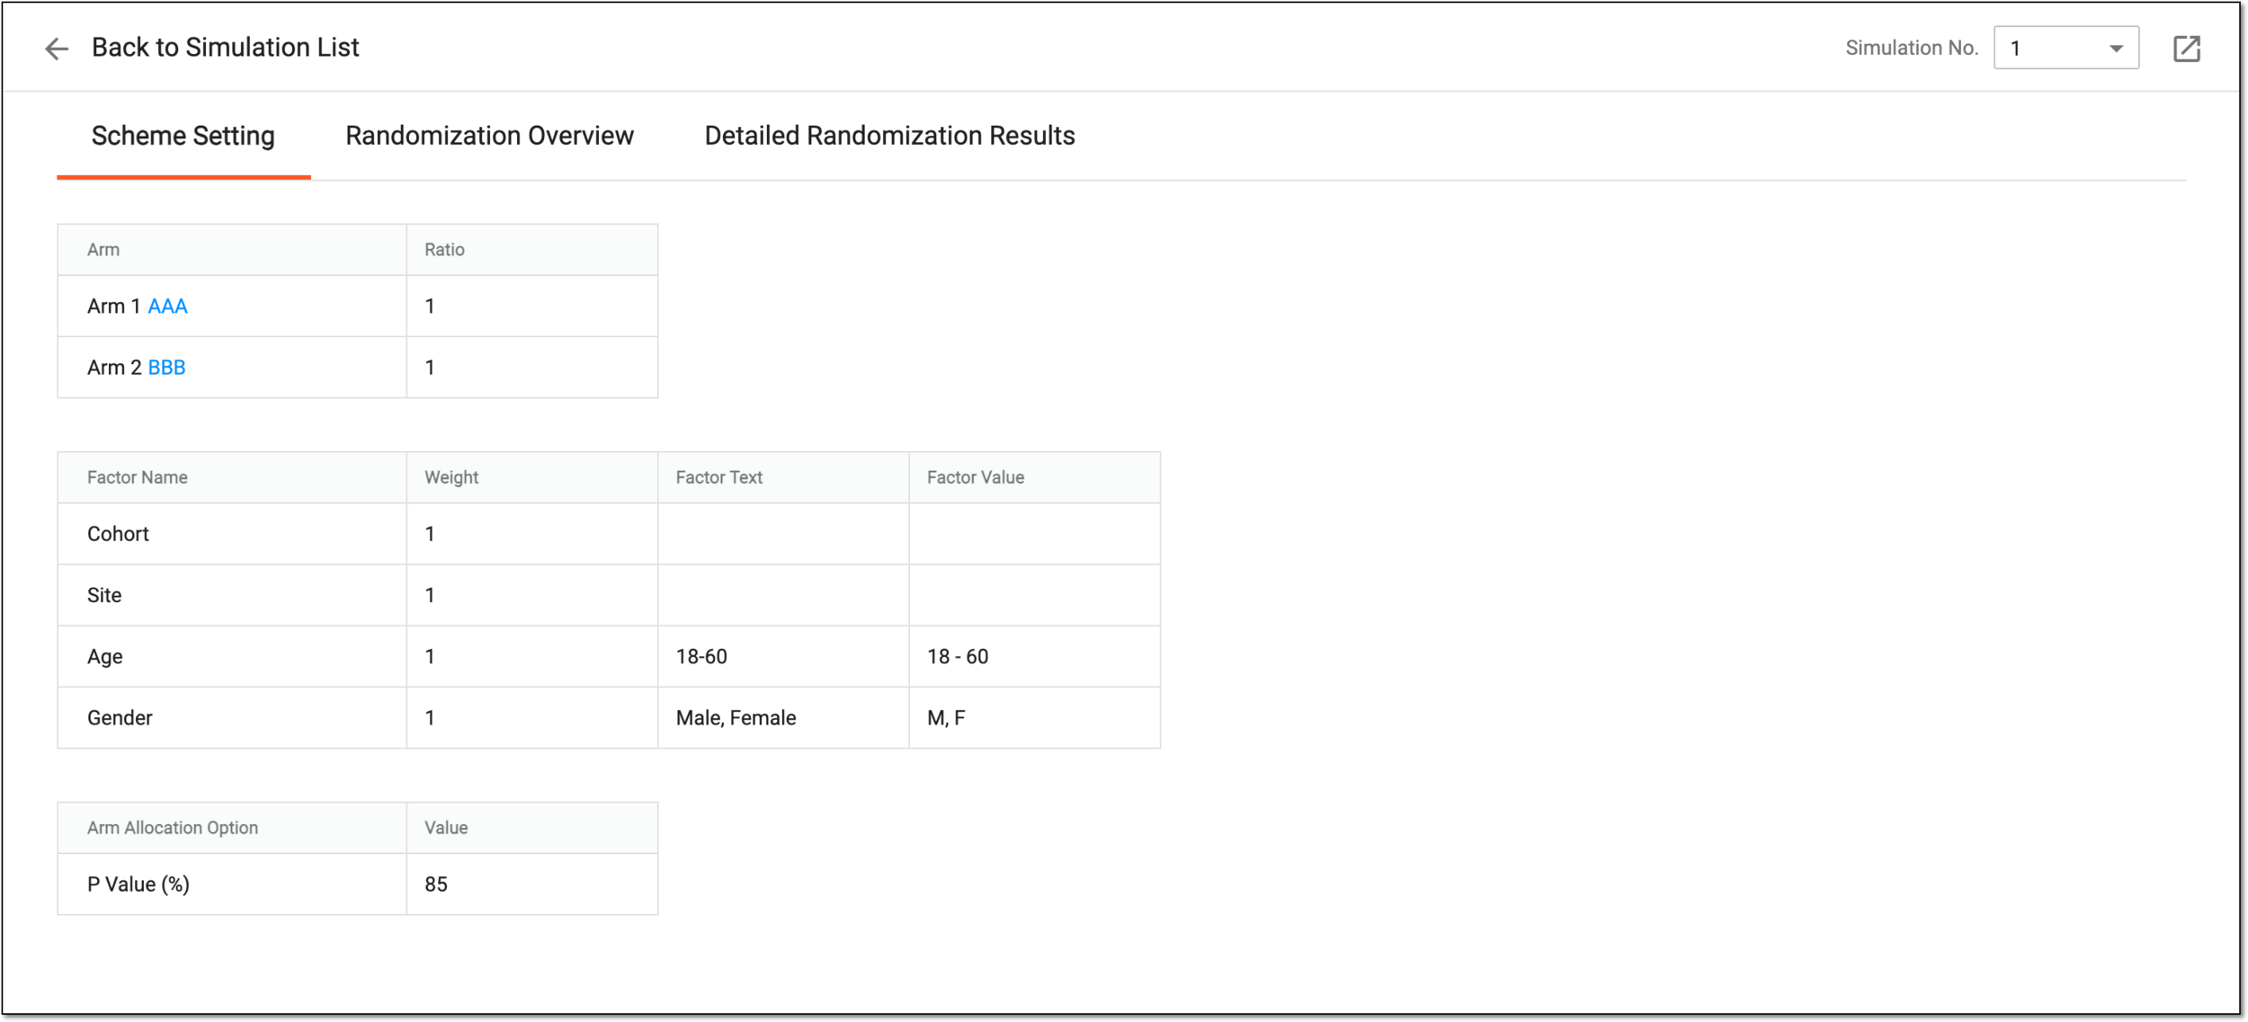Click the BBB arm link
The width and height of the screenshot is (2248, 1022).
[166, 368]
